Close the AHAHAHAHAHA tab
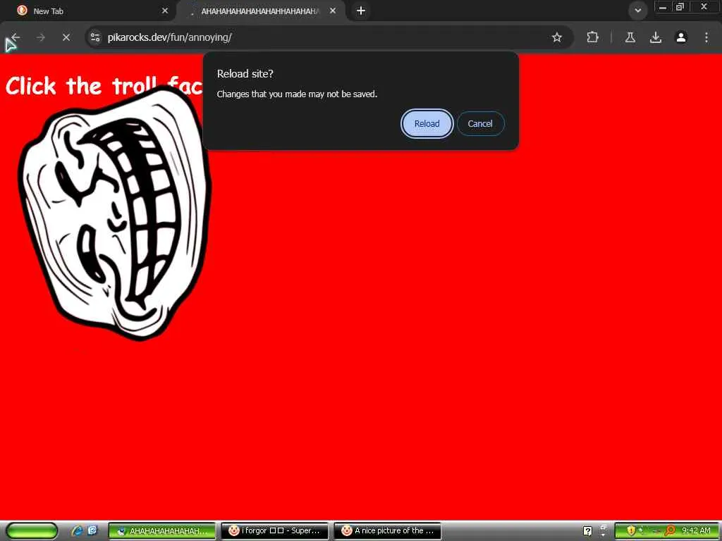 tap(333, 11)
